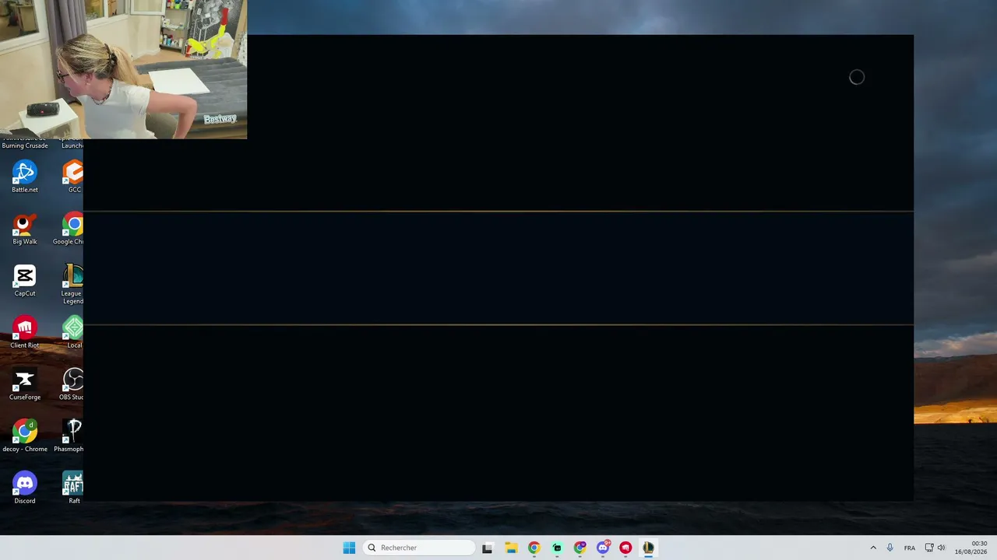Screen dimensions: 997x560
Task: Open File Explorer from the taskbar
Action: click(x=511, y=548)
